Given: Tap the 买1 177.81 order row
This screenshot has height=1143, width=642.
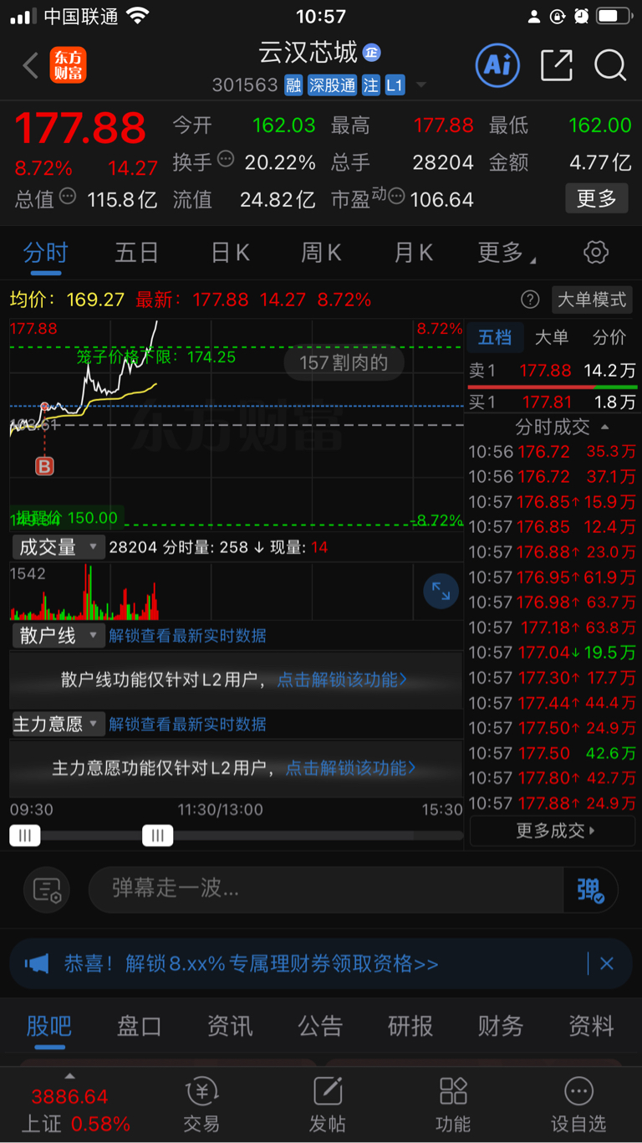Looking at the screenshot, I should (x=552, y=402).
